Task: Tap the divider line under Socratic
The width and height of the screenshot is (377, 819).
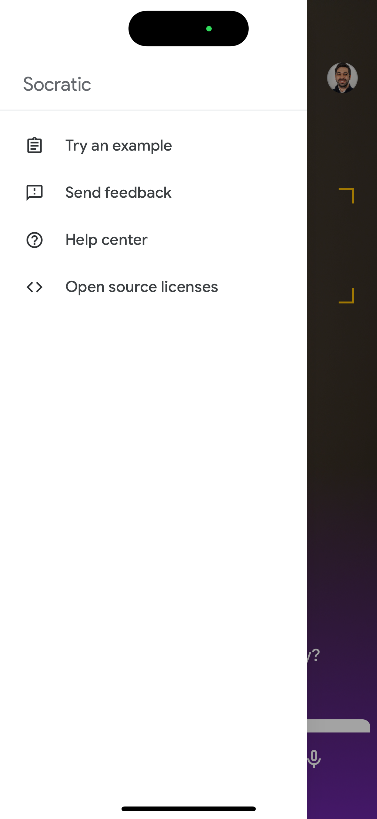Action: (153, 110)
